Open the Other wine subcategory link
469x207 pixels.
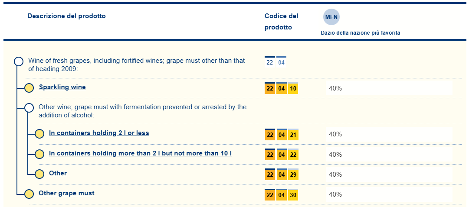point(58,173)
